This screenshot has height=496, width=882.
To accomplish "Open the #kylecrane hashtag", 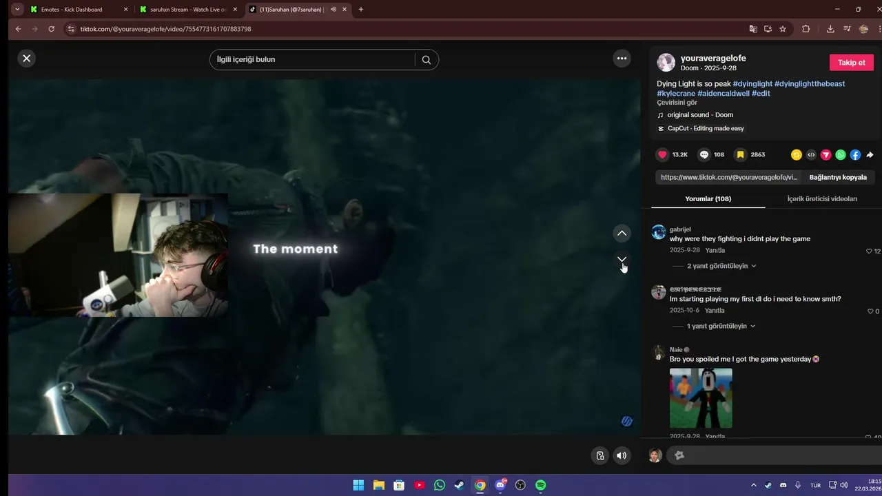I will [x=676, y=94].
